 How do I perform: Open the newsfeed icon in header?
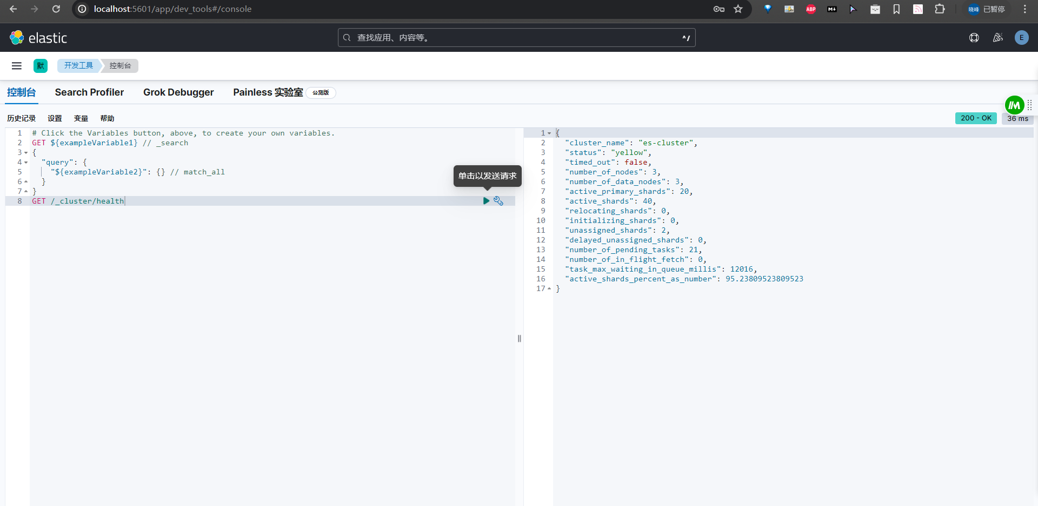(x=998, y=38)
